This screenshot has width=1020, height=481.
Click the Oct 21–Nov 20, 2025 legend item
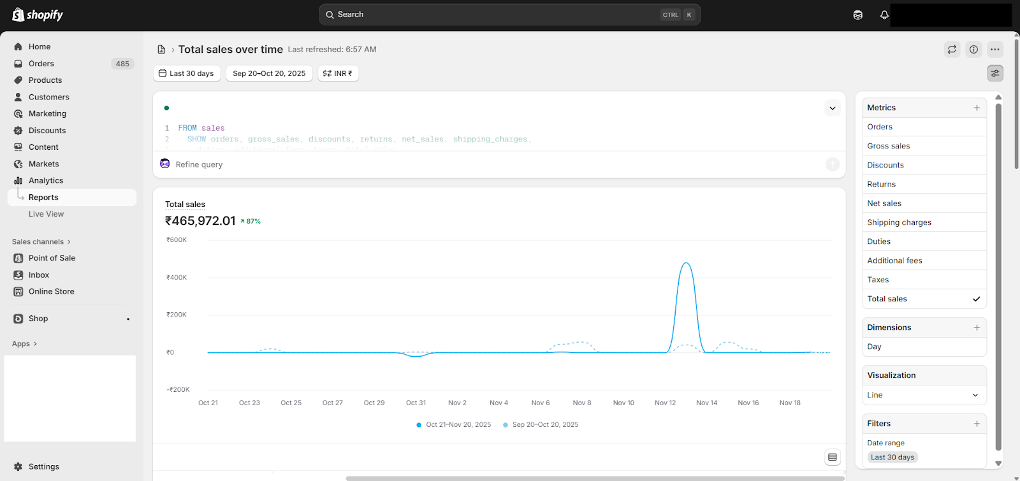click(453, 424)
